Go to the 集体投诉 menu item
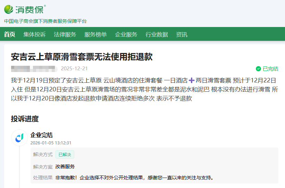285x188 pixels. tap(34, 35)
